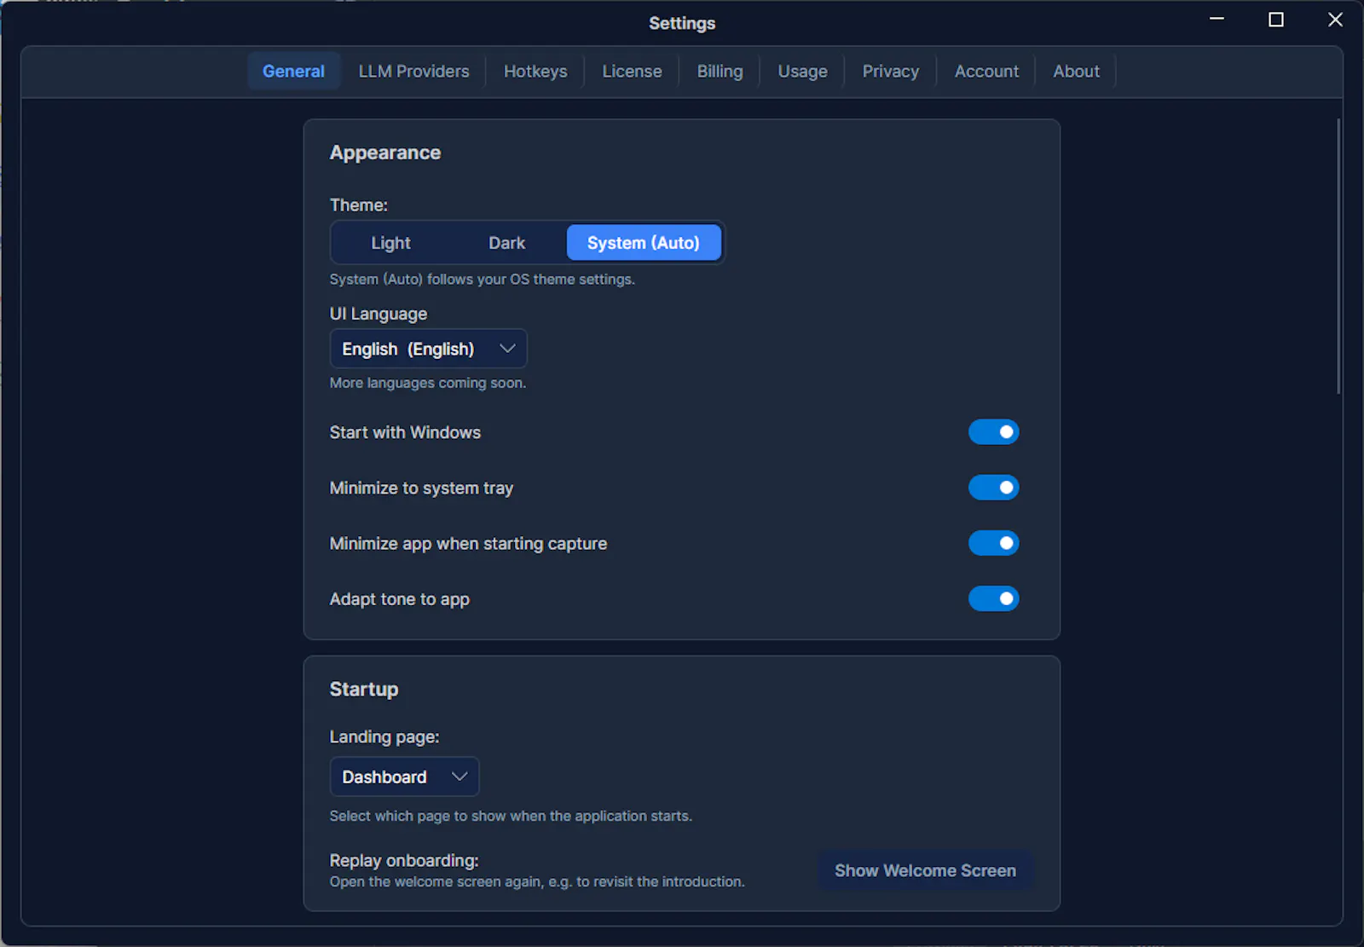Viewport: 1364px width, 947px height.
Task: Click the 'More languages coming soon.' note
Action: (x=428, y=383)
